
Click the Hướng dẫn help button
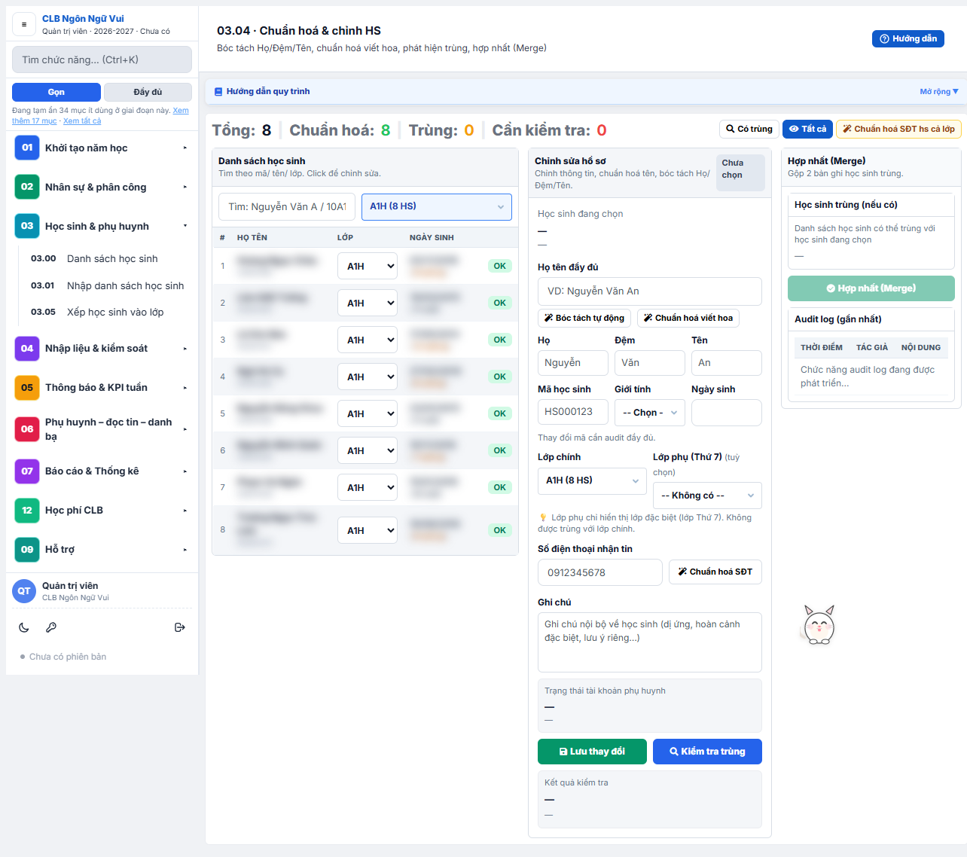click(908, 38)
